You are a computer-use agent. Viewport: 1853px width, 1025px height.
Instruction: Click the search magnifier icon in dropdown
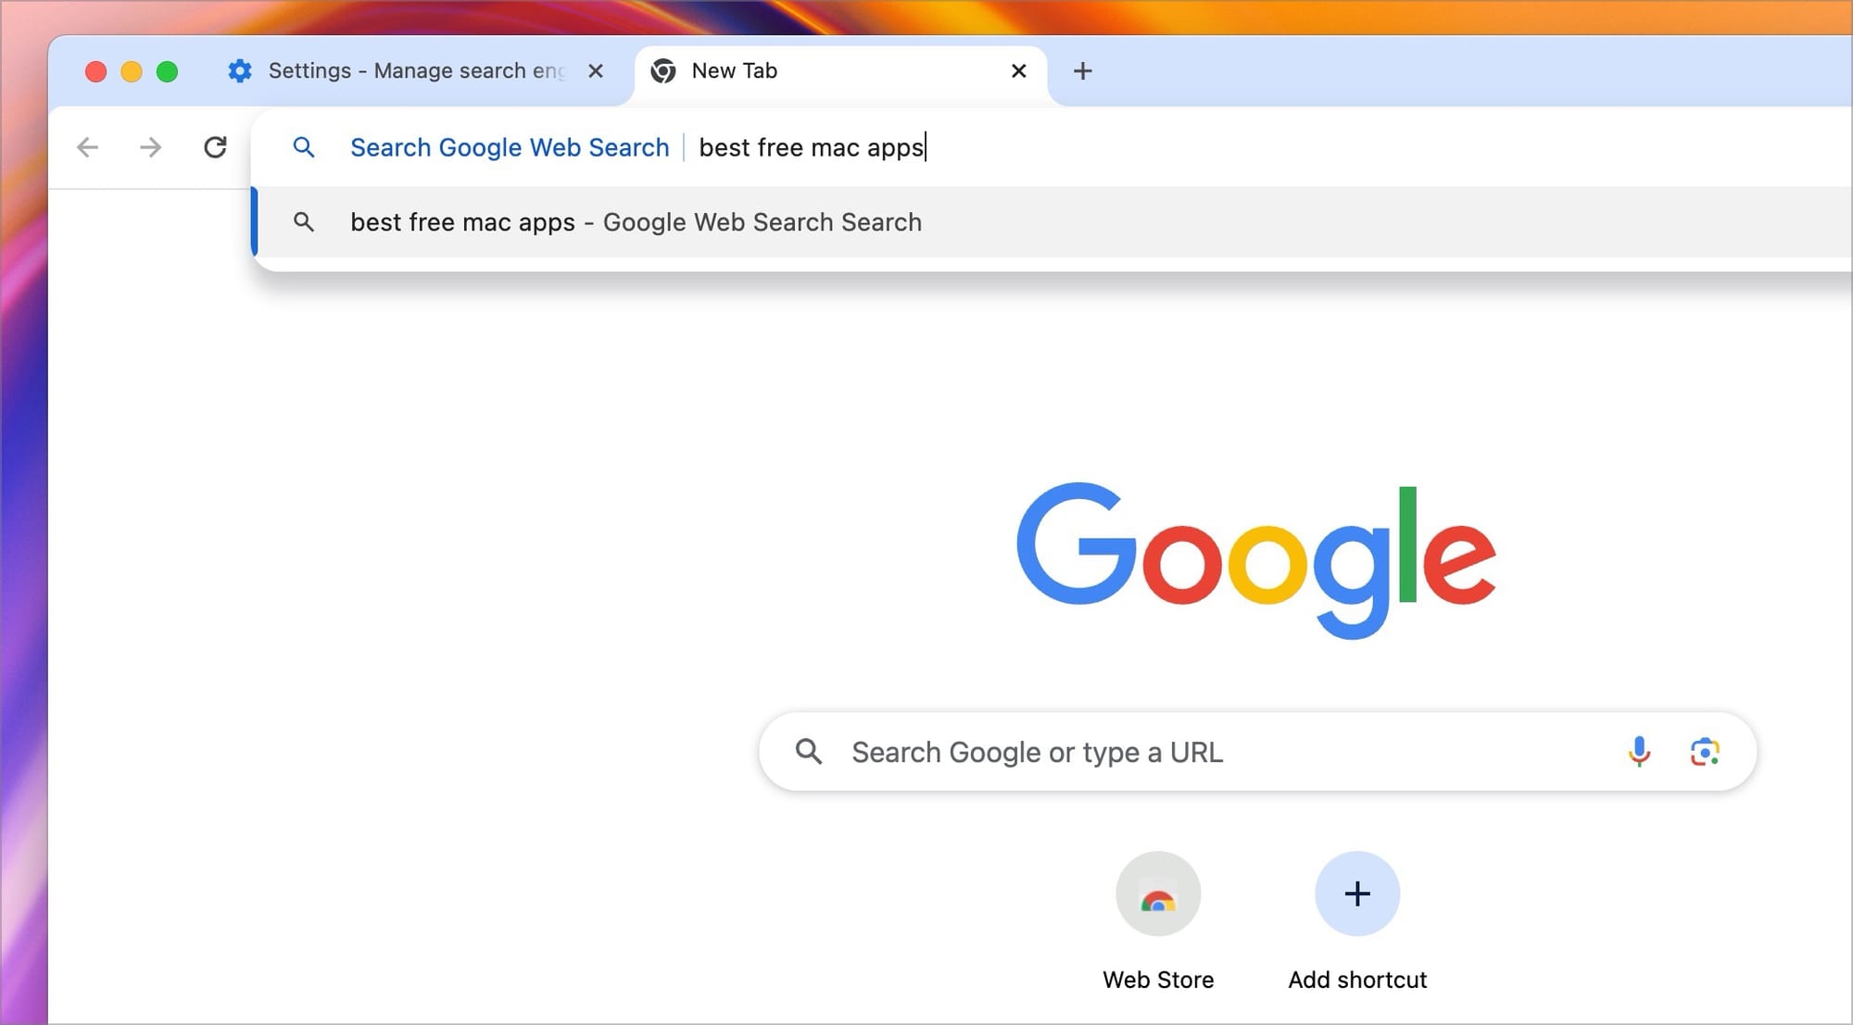click(305, 221)
